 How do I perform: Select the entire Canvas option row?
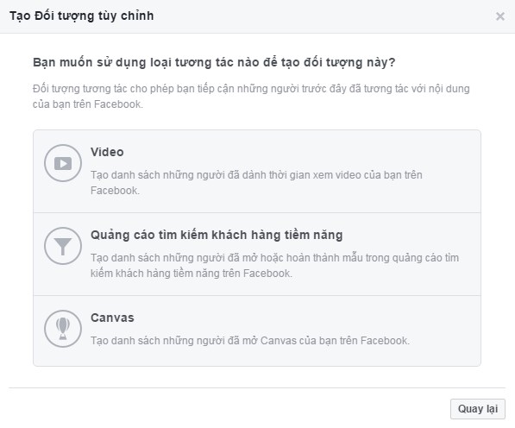[x=257, y=330]
